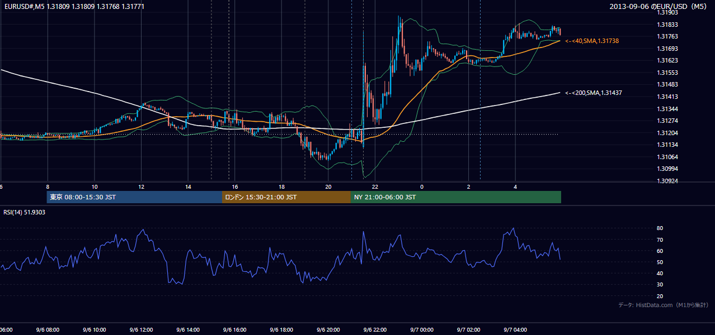Click hour tick 14 under the price chart
715x335 pixels.
coord(188,187)
